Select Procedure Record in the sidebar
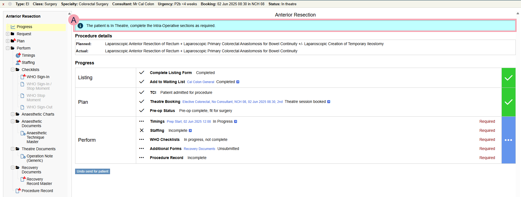This screenshot has width=521, height=197. (37, 191)
